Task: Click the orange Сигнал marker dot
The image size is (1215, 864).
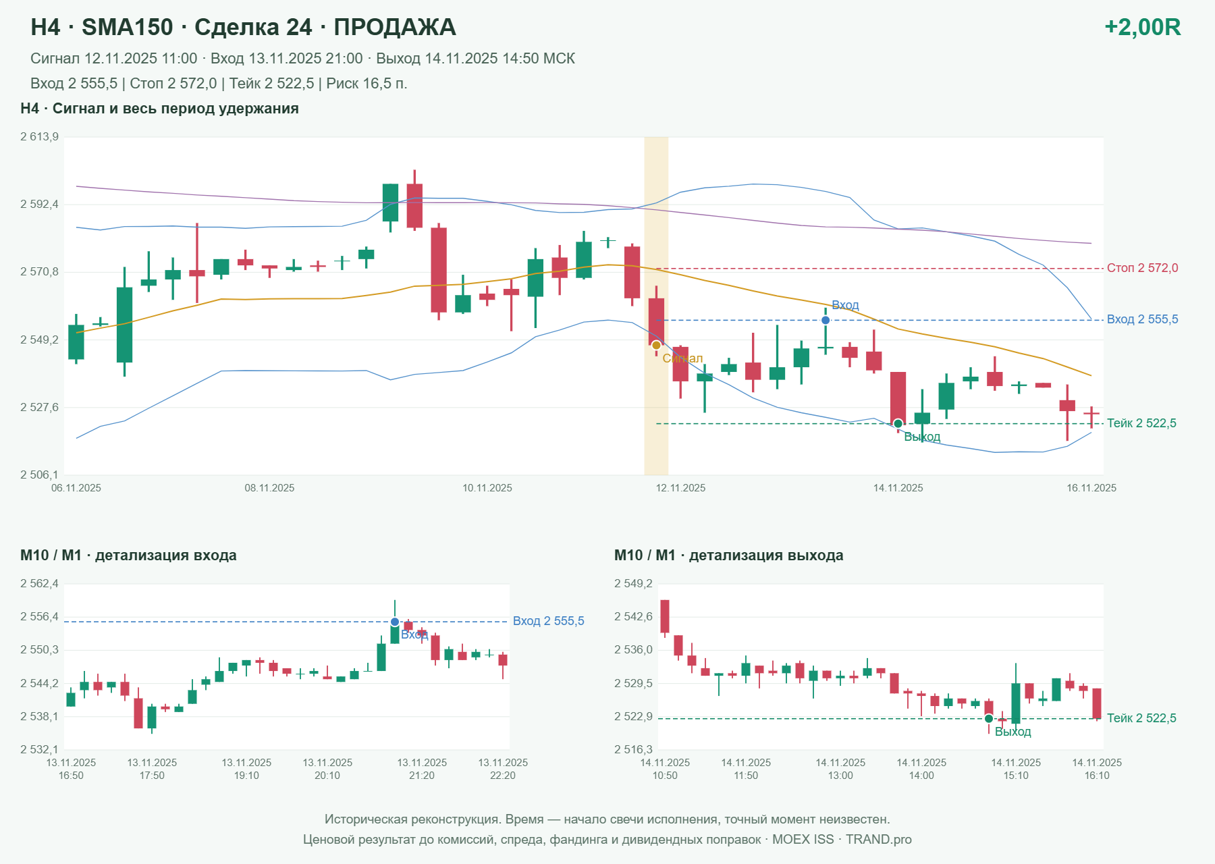Action: [656, 346]
